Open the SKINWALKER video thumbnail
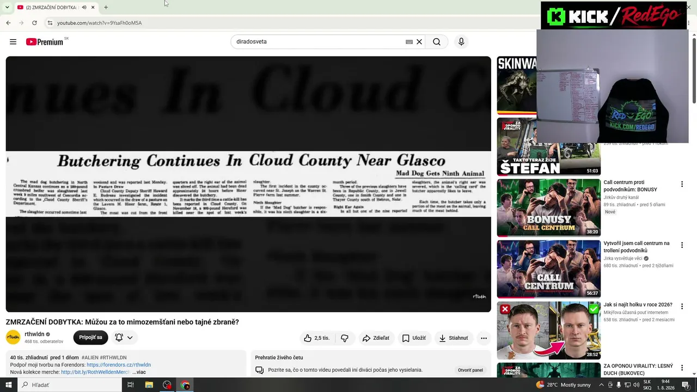This screenshot has width=697, height=392. pos(517,85)
